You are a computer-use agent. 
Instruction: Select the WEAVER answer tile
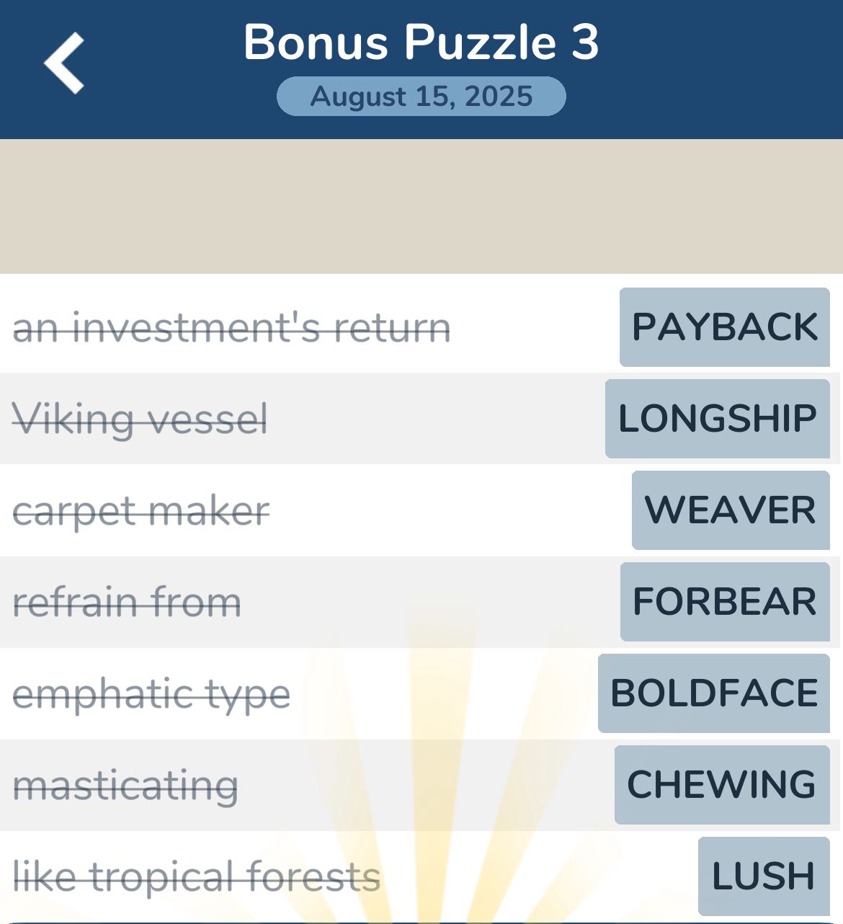(730, 510)
